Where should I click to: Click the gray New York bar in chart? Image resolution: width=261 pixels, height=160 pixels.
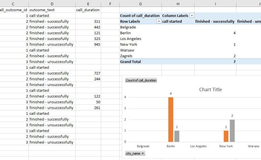(232, 131)
